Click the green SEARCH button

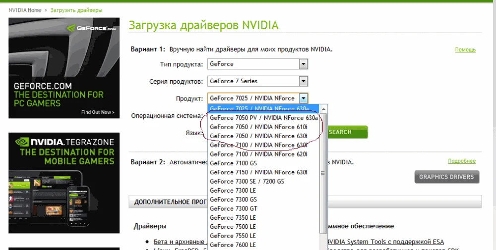tap(347, 132)
